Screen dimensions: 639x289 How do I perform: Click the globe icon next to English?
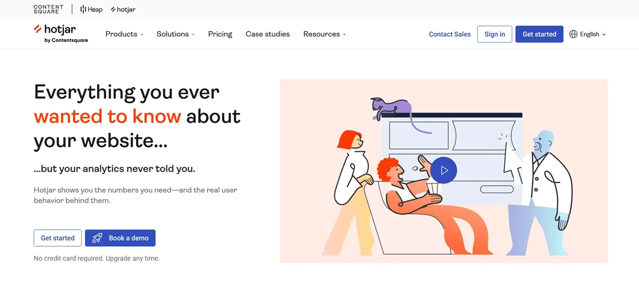[x=573, y=34]
